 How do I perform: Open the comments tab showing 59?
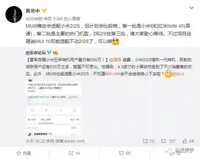coord(125,153)
